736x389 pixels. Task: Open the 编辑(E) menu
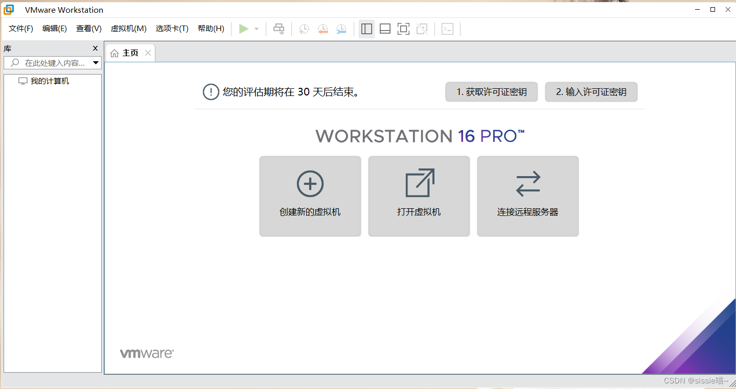click(x=55, y=29)
